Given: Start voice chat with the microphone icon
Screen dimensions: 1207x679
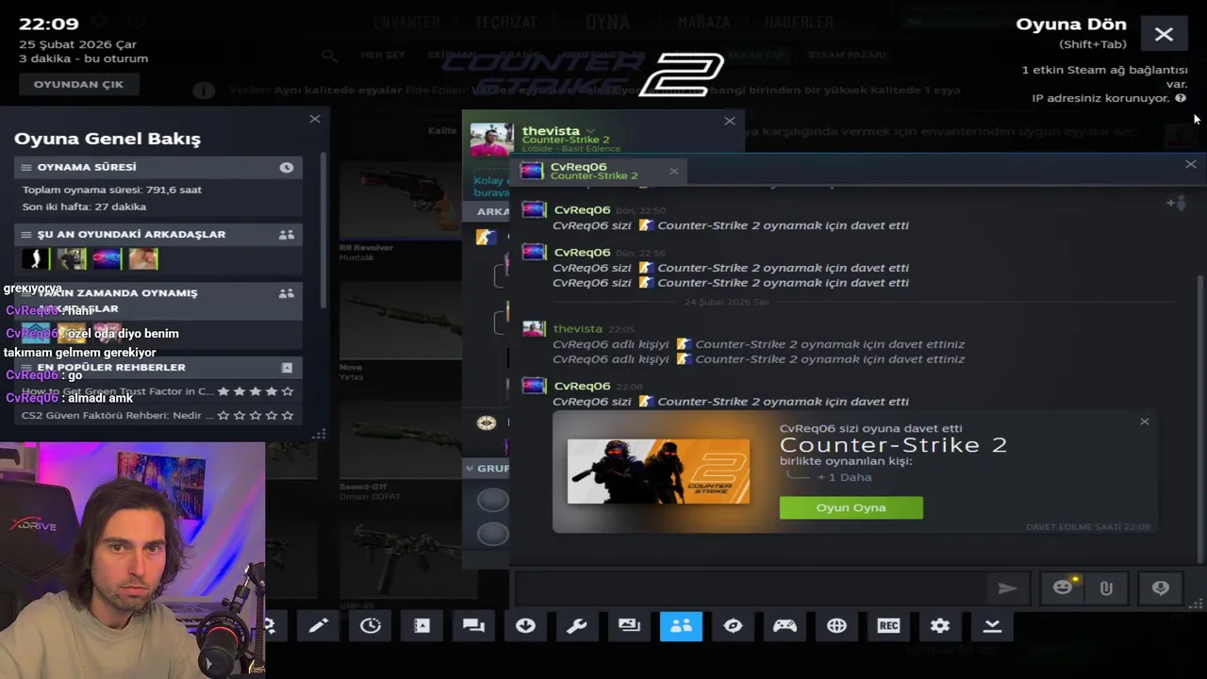Looking at the screenshot, I should coord(1161,588).
